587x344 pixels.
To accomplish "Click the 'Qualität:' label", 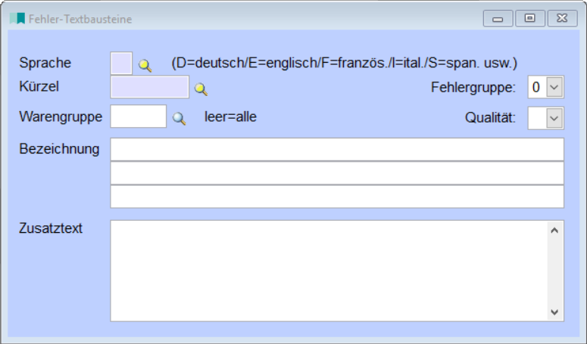I will click(x=490, y=118).
